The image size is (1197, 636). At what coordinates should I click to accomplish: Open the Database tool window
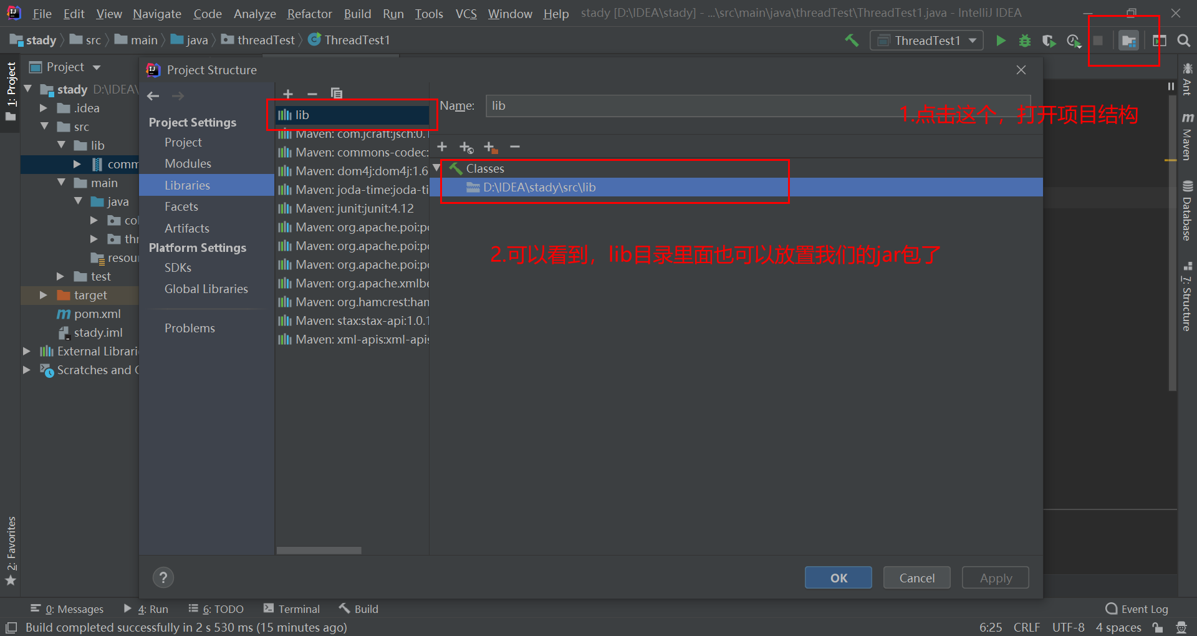(1187, 211)
